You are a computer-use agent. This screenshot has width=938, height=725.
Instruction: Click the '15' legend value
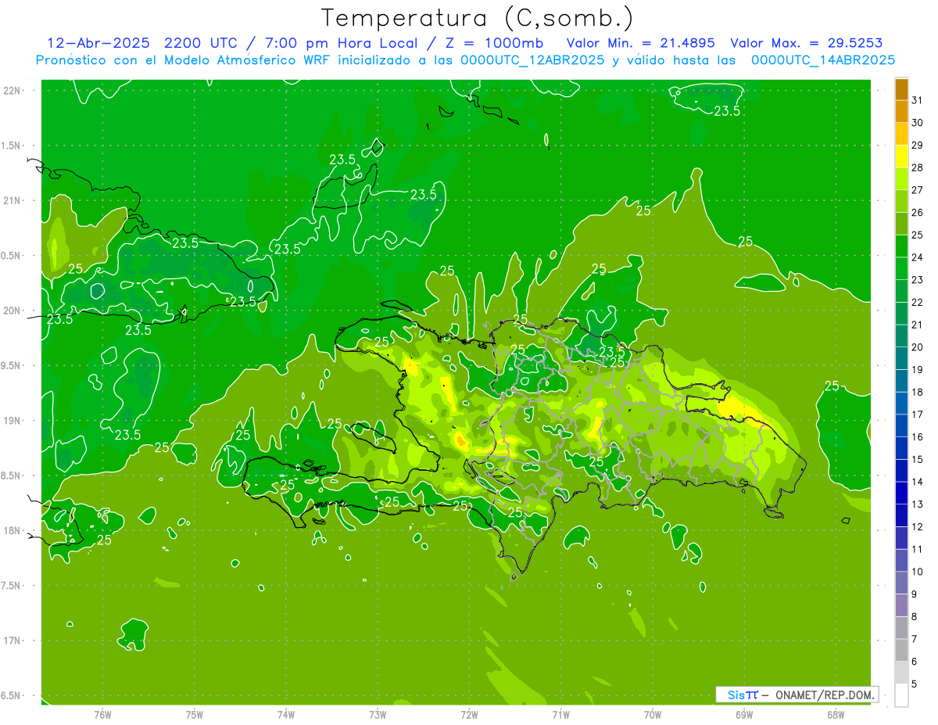[918, 460]
